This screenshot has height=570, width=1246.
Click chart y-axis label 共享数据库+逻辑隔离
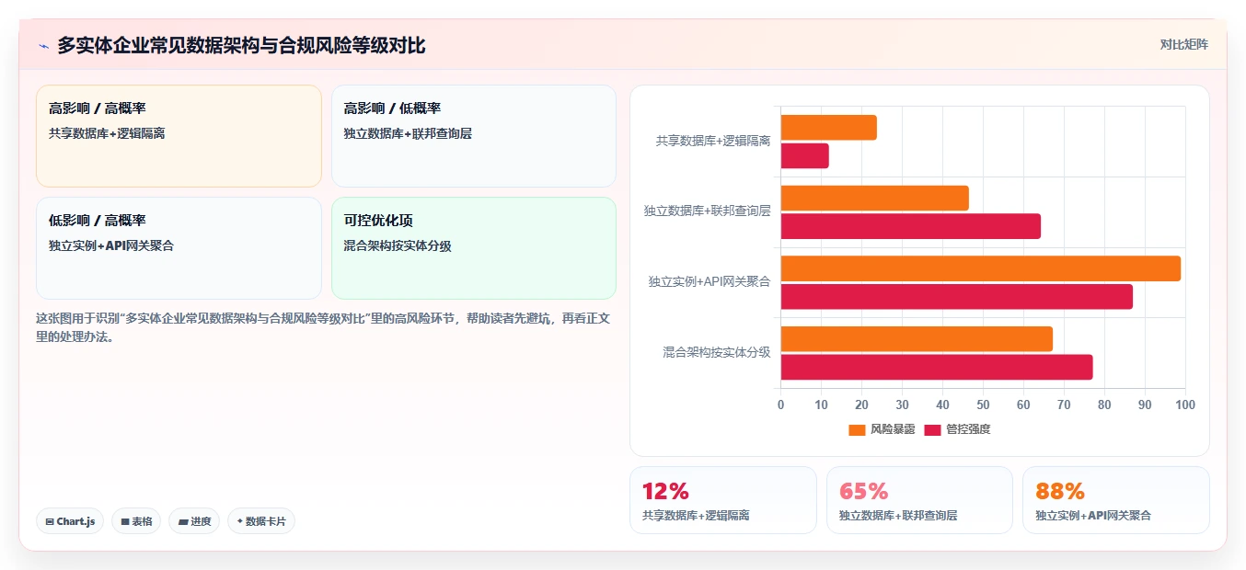pyautogui.click(x=713, y=142)
